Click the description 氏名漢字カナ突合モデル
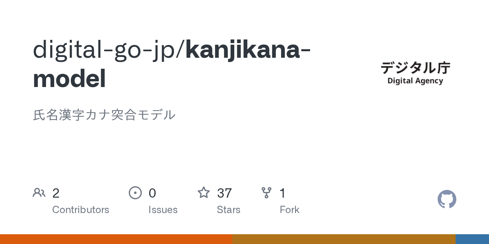This screenshot has height=244, width=489. (104, 115)
